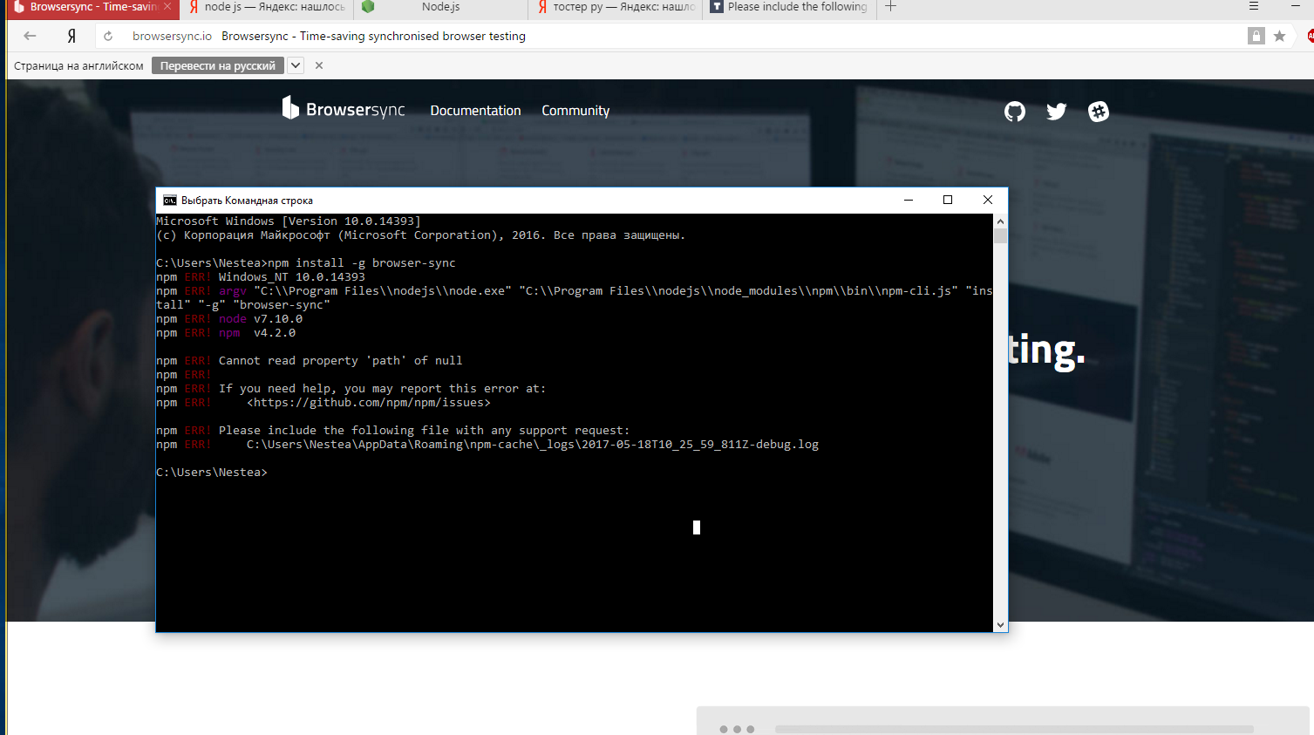
Task: Click the Yandex 'Я' home icon
Action: click(71, 36)
